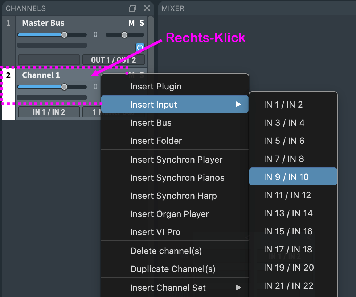Image resolution: width=356 pixels, height=297 pixels.
Task: Expand the Insert Channel Set submenu
Action: click(238, 288)
